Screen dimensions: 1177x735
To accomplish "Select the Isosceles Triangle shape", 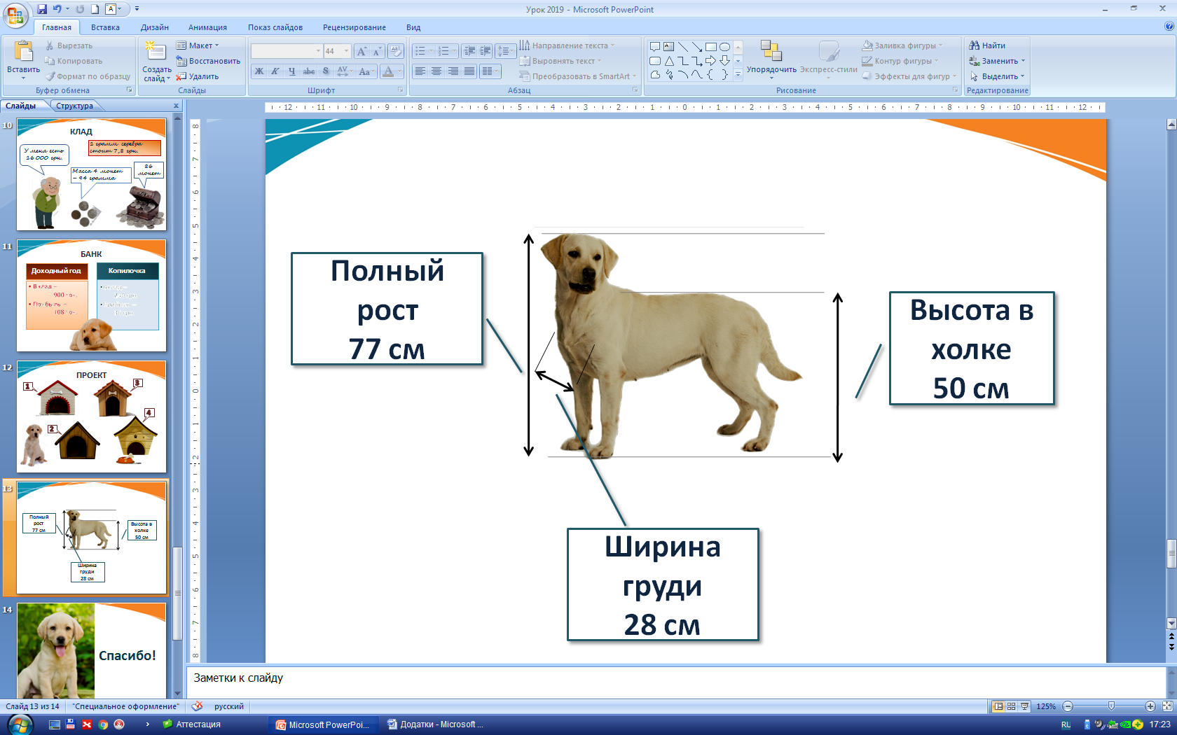I will coord(669,61).
